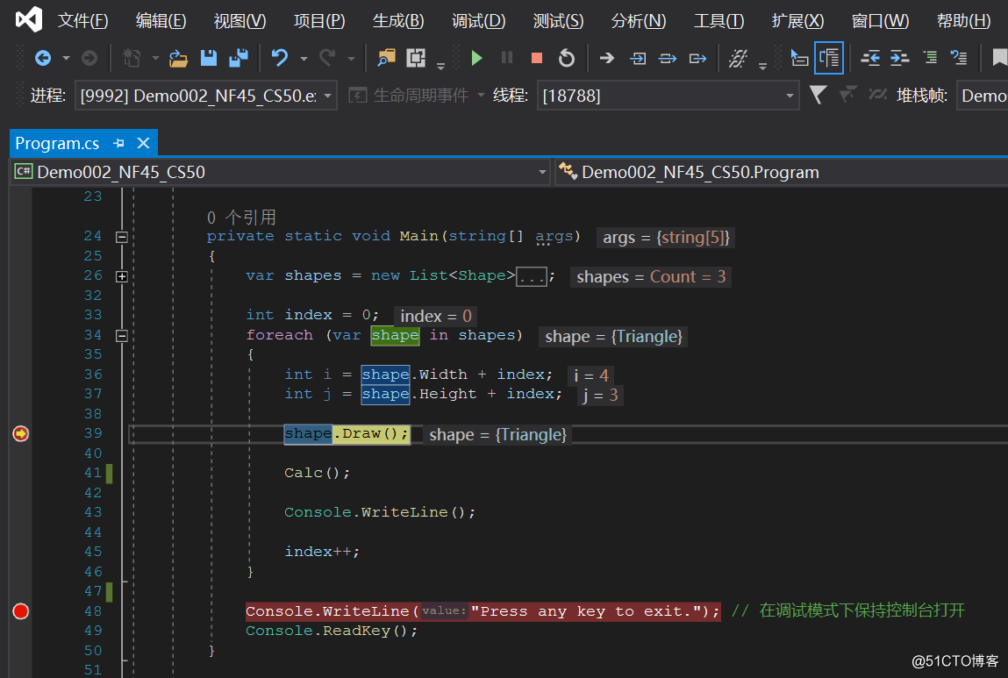Viewport: 1008px width, 678px height.
Task: Click the Show Next Statement arrow
Action: (x=606, y=59)
